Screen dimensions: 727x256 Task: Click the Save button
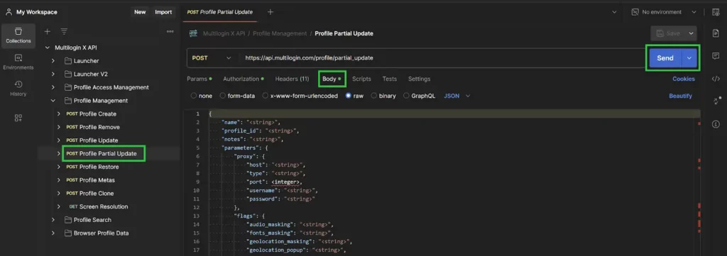[668, 33]
